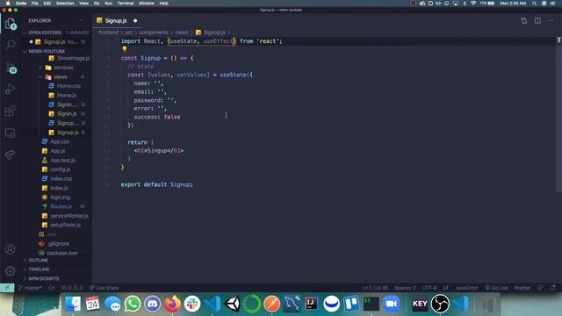Open IntelliJ IDEA from the dock
562x316 pixels.
[311, 304]
